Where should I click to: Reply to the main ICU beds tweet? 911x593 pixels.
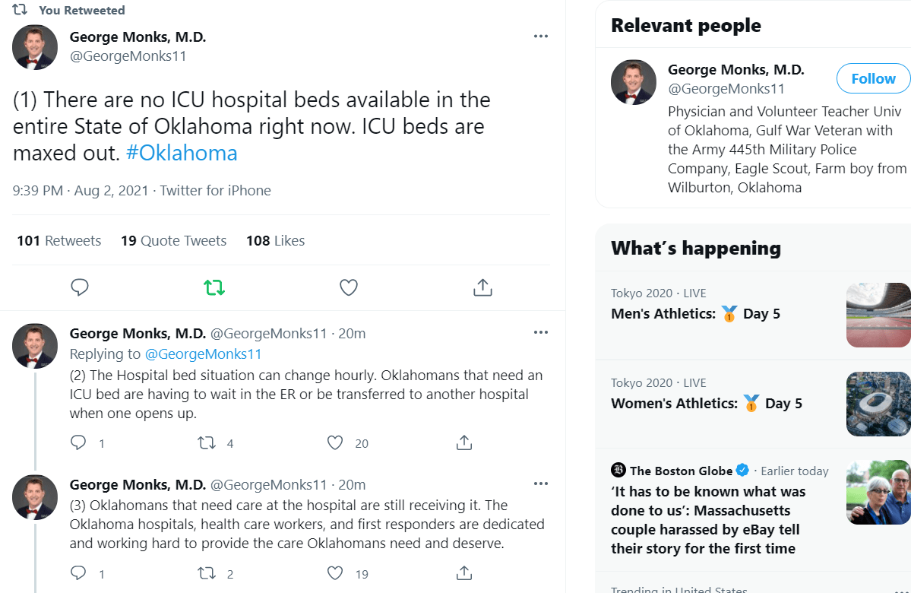coord(80,287)
